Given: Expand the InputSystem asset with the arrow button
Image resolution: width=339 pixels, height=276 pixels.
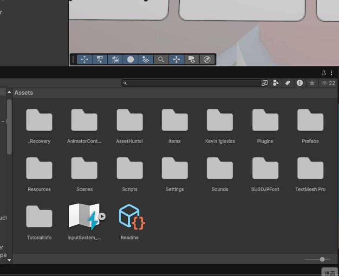Looking at the screenshot, I should pos(102,216).
